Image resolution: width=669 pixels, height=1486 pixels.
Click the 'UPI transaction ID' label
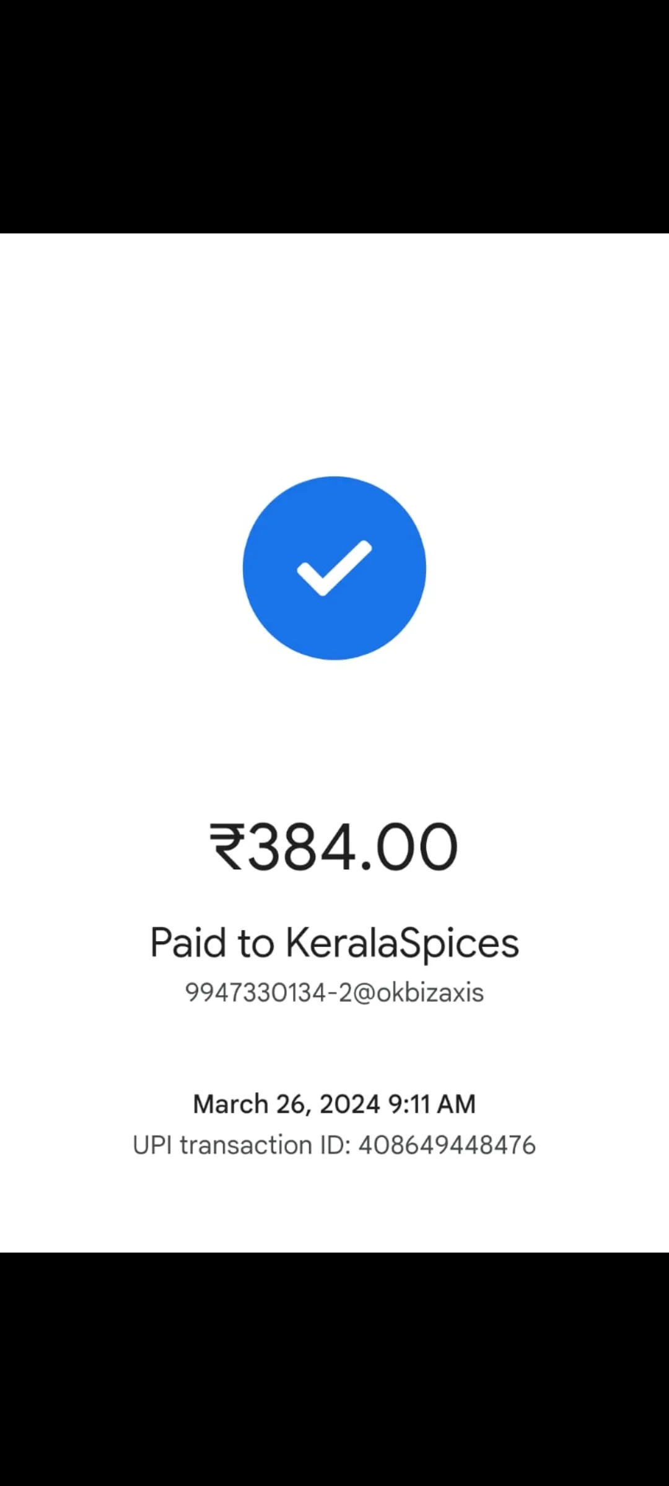click(242, 1145)
